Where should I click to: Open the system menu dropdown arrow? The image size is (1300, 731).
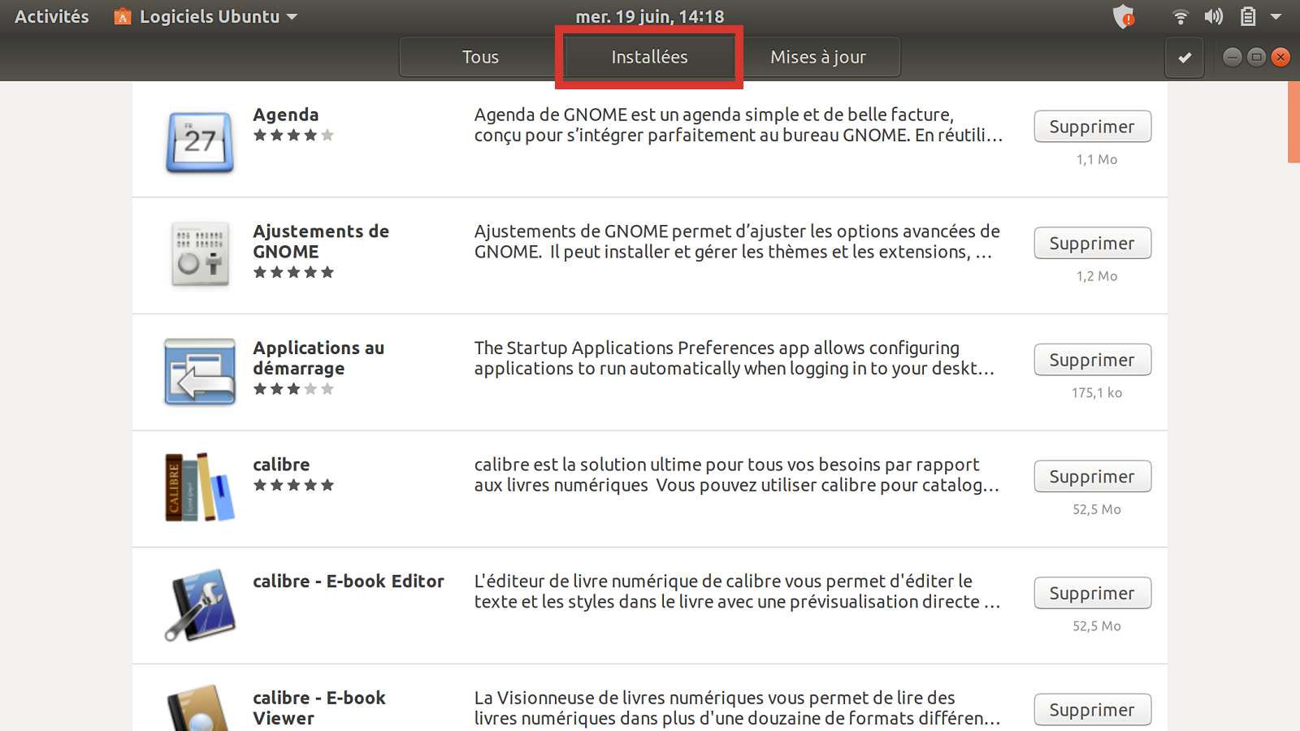pyautogui.click(x=1276, y=16)
